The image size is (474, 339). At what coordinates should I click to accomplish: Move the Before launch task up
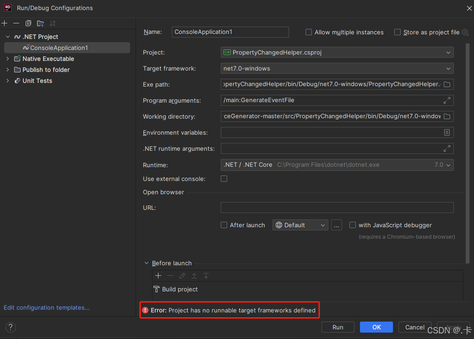tap(194, 275)
